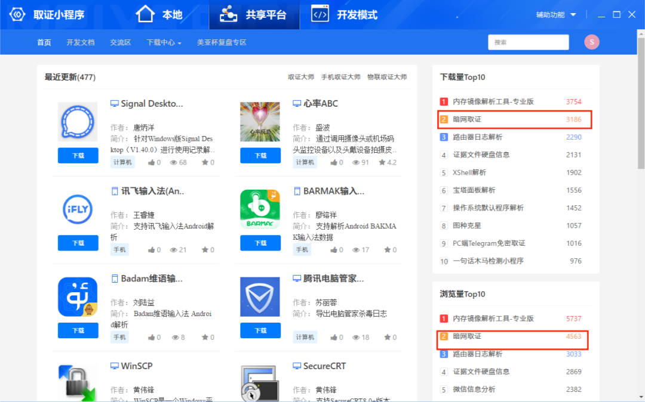Click the star icon on 腾讯电脑管家
This screenshot has width=645, height=402.
tap(388, 337)
